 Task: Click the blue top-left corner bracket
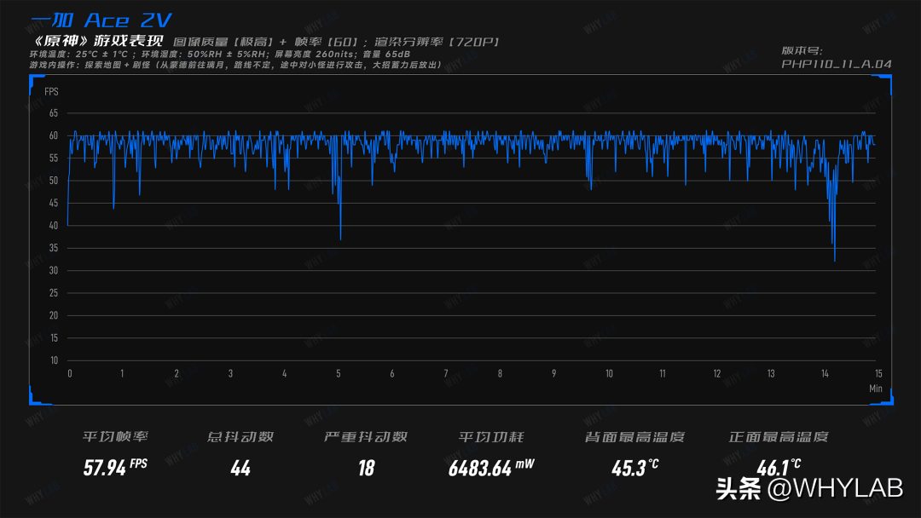[x=35, y=80]
